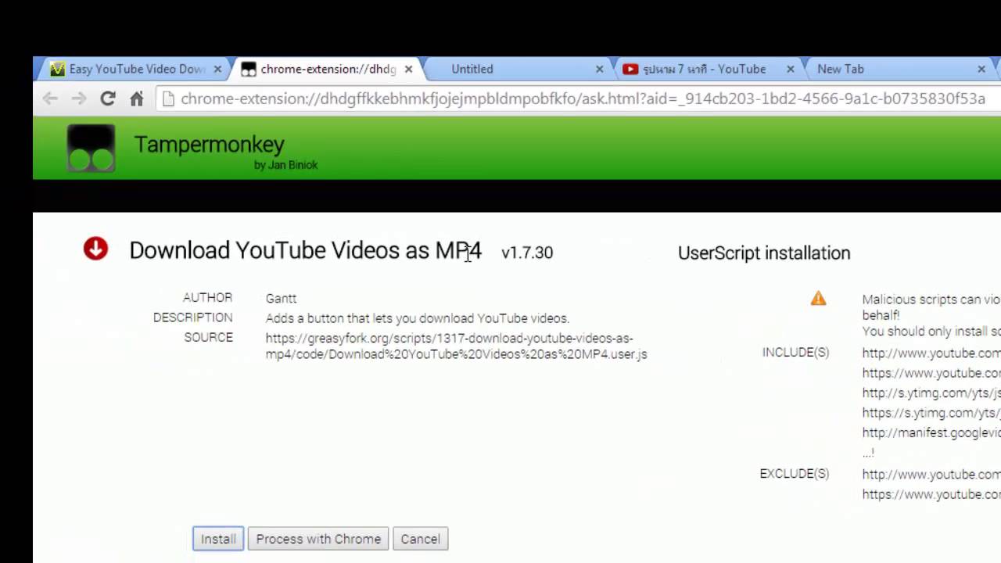Close the New Tab tab
Image resolution: width=1001 pixels, height=563 pixels.
tap(981, 69)
